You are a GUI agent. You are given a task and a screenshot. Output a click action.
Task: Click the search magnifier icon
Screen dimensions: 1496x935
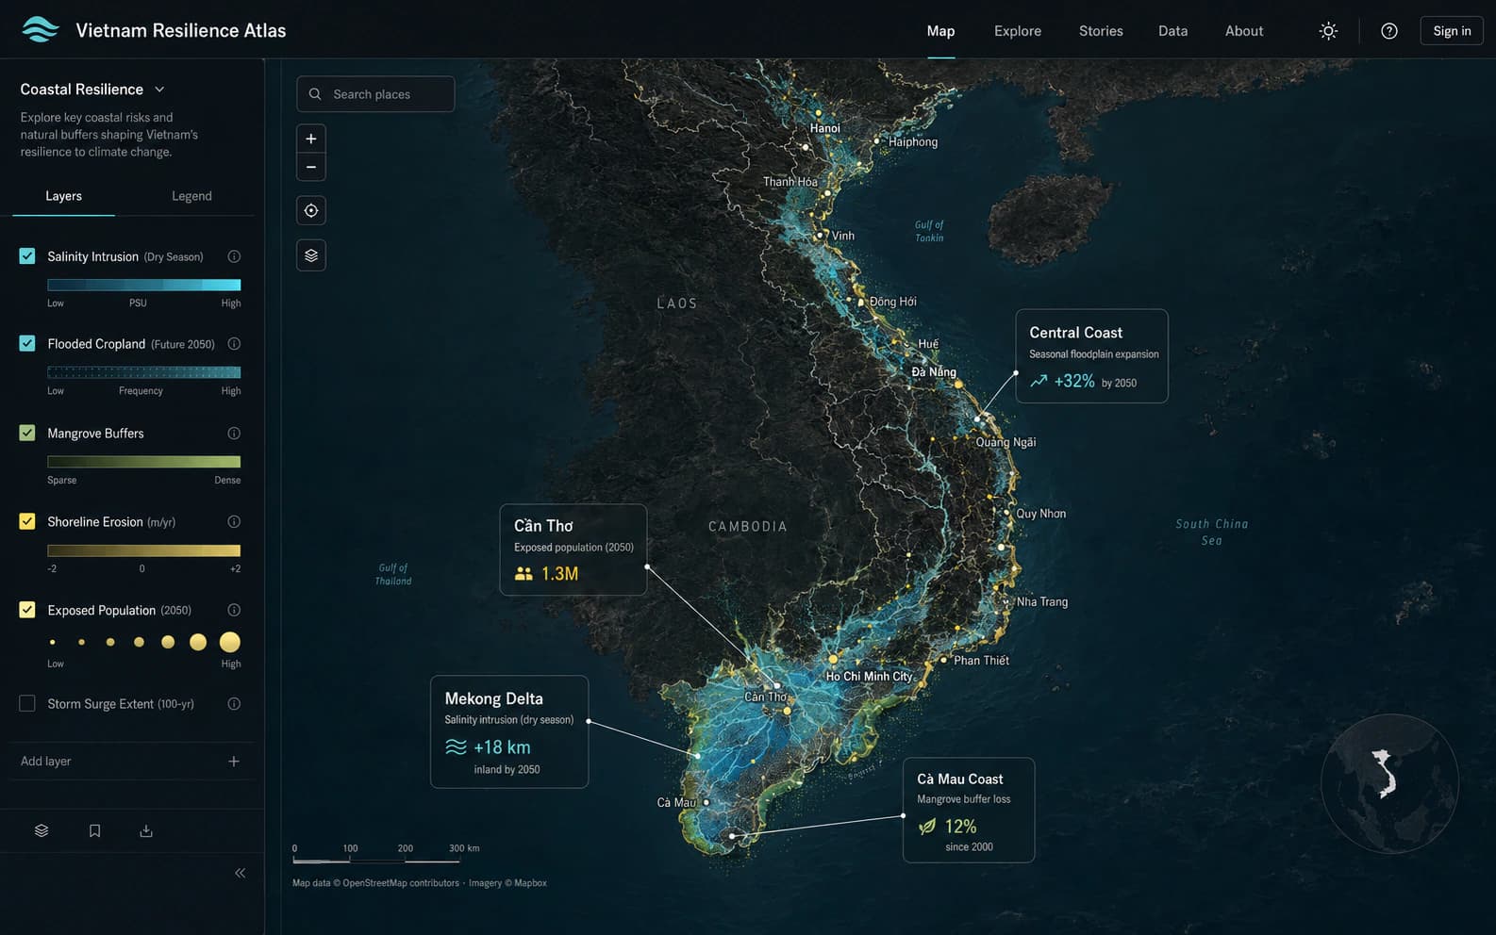(x=315, y=94)
